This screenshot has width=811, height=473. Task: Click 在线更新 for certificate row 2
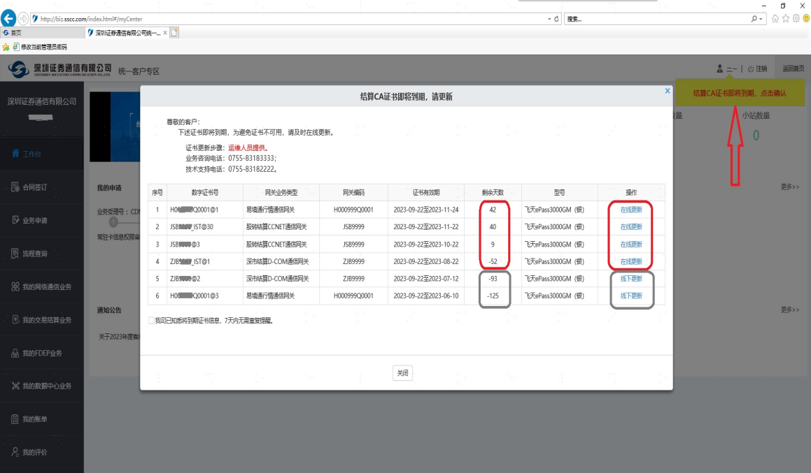click(x=631, y=226)
